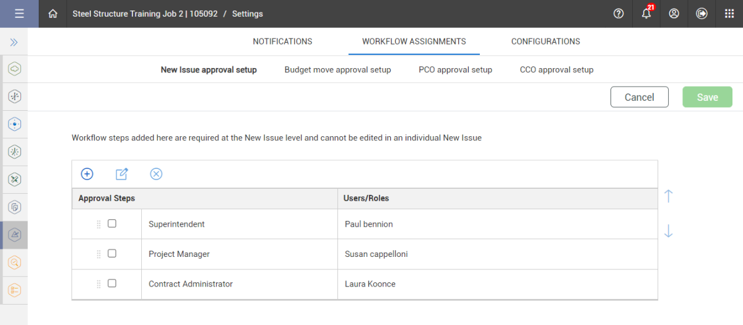Viewport: 743px width, 325px height.
Task: Check the Project Manager step checkbox
Action: pyautogui.click(x=112, y=253)
